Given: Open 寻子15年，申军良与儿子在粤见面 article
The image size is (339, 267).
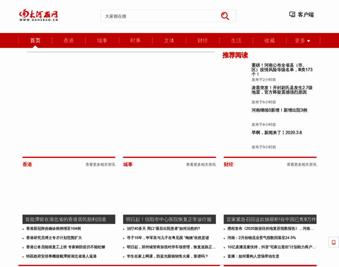Looking at the screenshot, I should click(168, 238).
